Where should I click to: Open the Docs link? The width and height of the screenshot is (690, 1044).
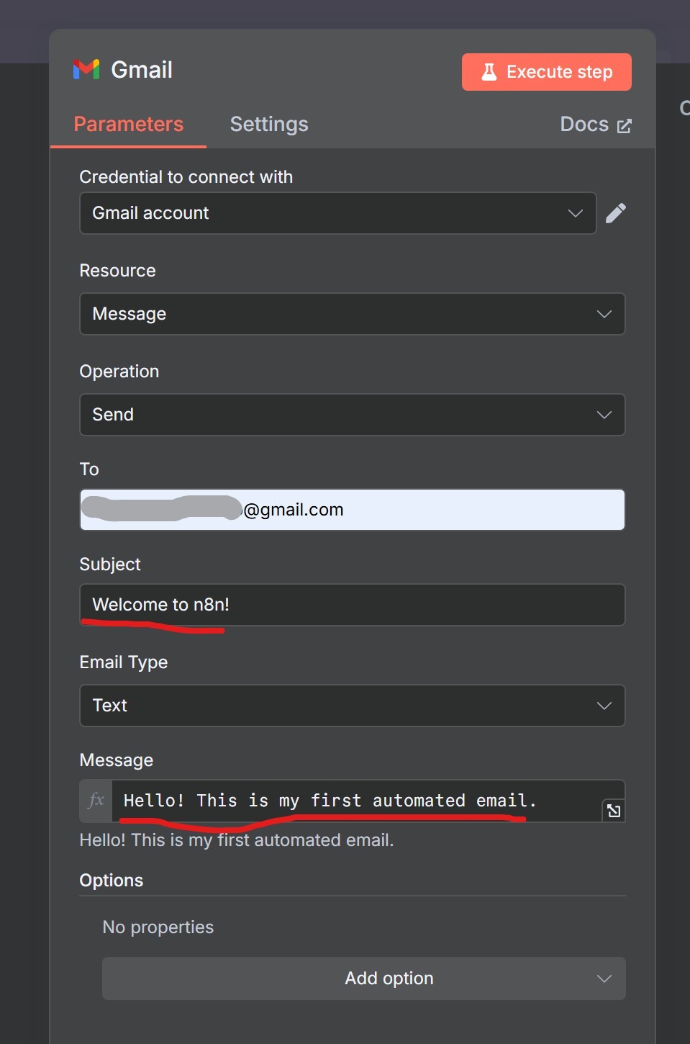(x=584, y=124)
